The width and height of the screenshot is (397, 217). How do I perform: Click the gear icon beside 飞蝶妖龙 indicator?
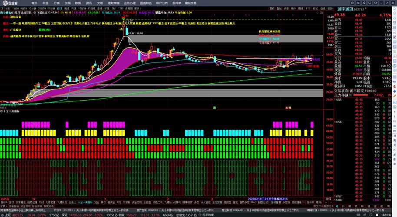[35, 13]
